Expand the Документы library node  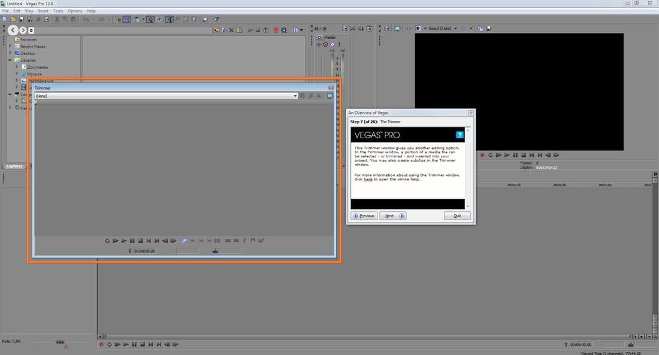click(x=17, y=67)
